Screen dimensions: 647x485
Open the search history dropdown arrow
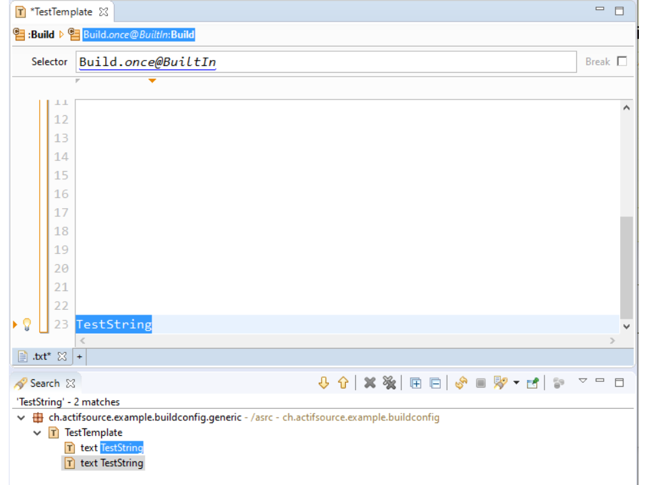point(516,383)
